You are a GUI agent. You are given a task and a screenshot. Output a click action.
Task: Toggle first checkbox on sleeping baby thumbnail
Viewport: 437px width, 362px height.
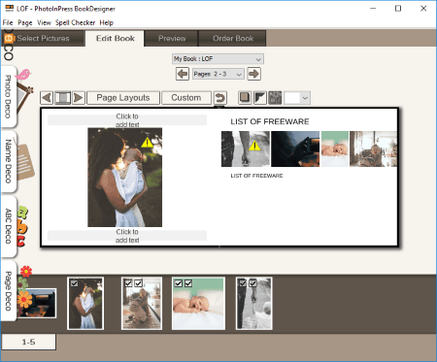coord(179,283)
